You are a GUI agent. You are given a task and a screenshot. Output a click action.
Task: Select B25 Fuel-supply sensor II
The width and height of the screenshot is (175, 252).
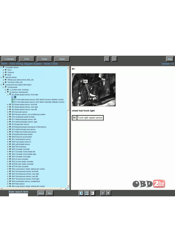click(x=21, y=142)
